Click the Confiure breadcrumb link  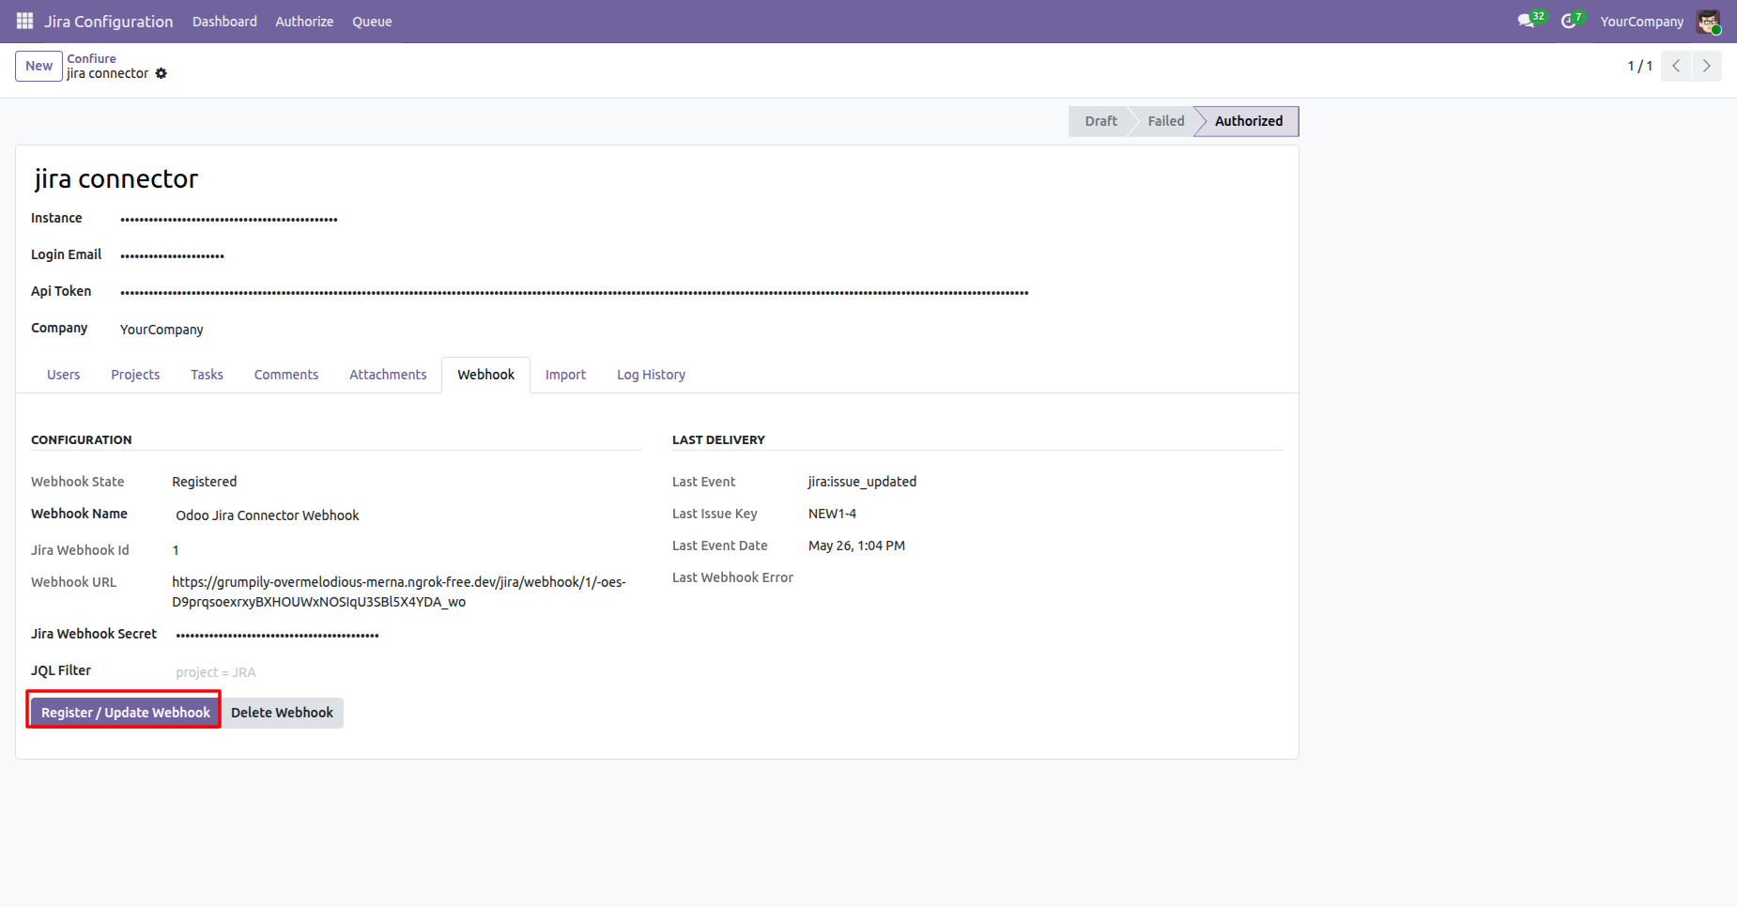click(91, 58)
